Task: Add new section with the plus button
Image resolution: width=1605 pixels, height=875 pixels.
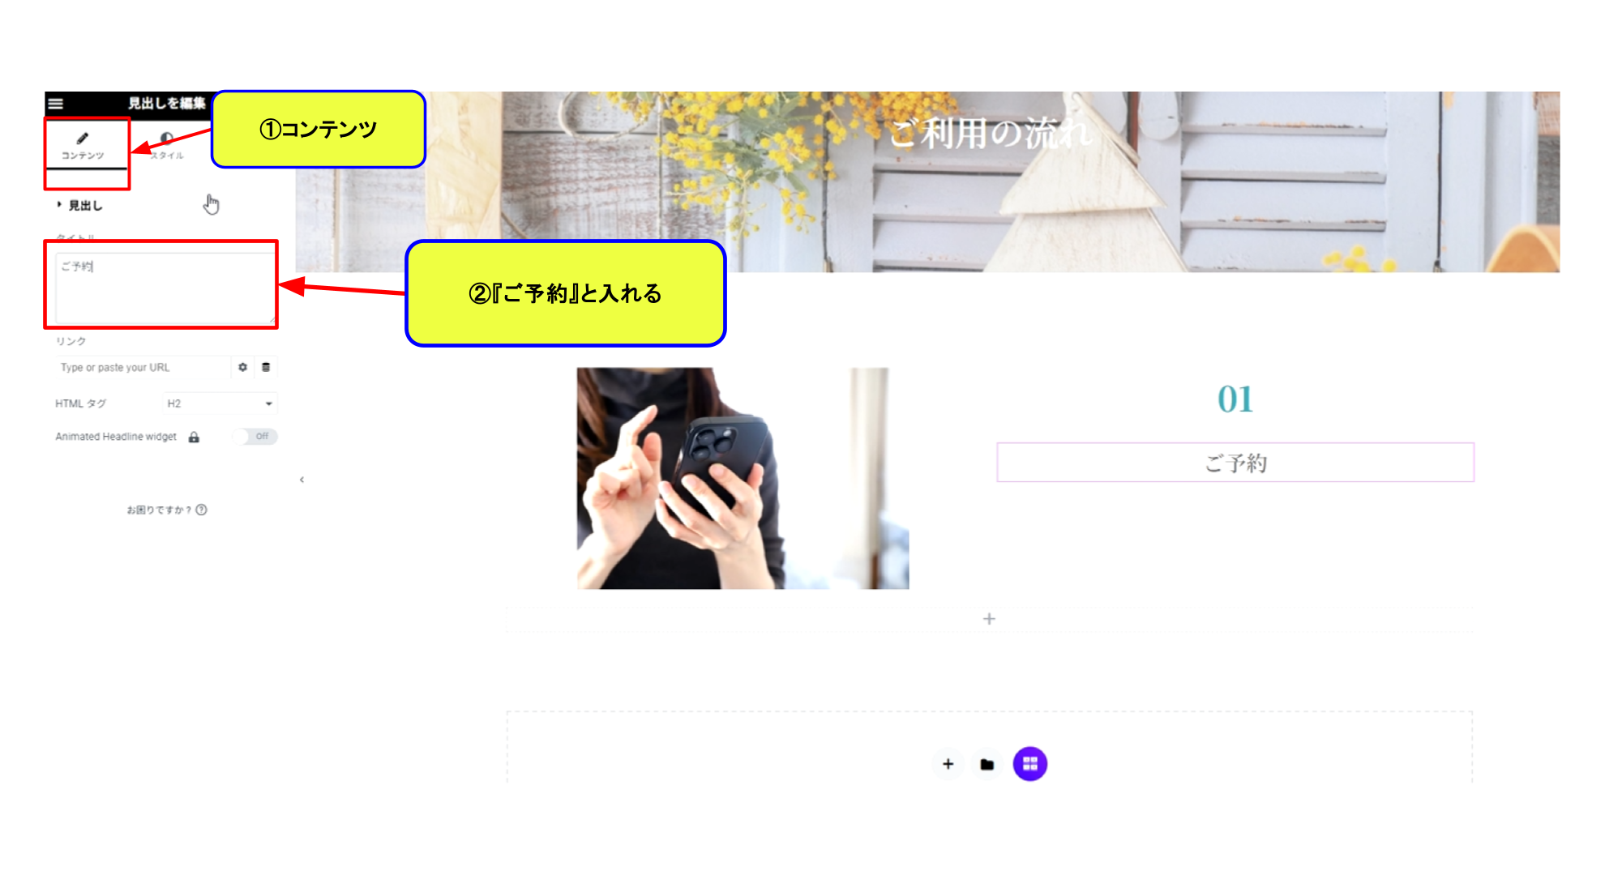Action: [x=948, y=764]
